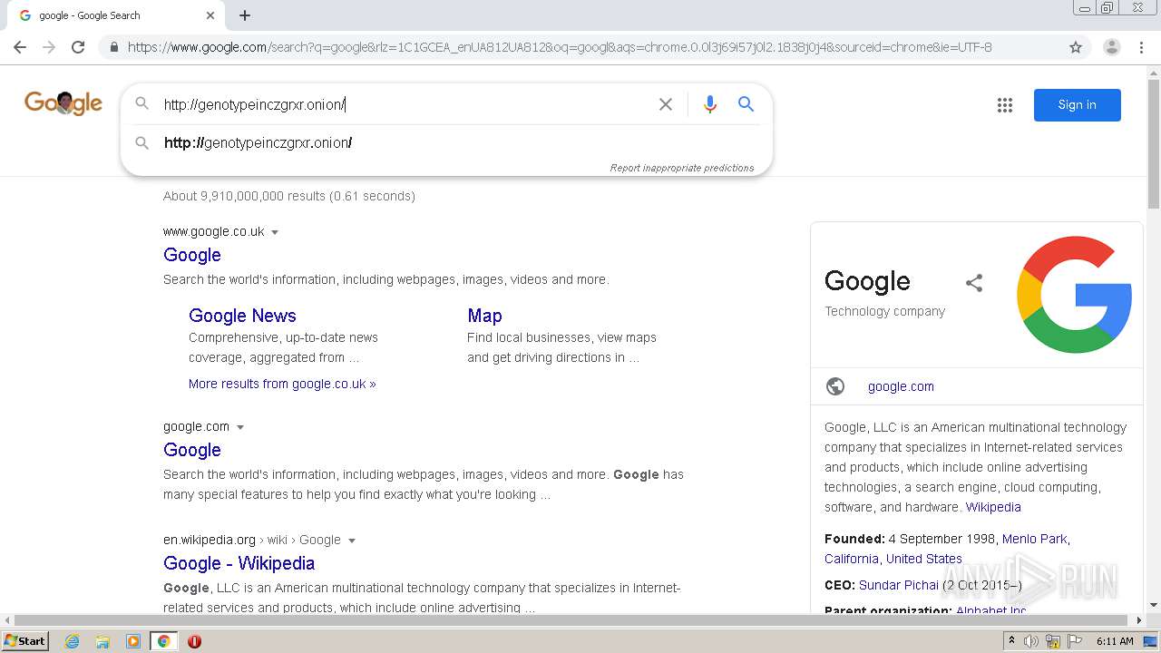Open the first Google result title
Screen dimensions: 1161x653
(192, 255)
